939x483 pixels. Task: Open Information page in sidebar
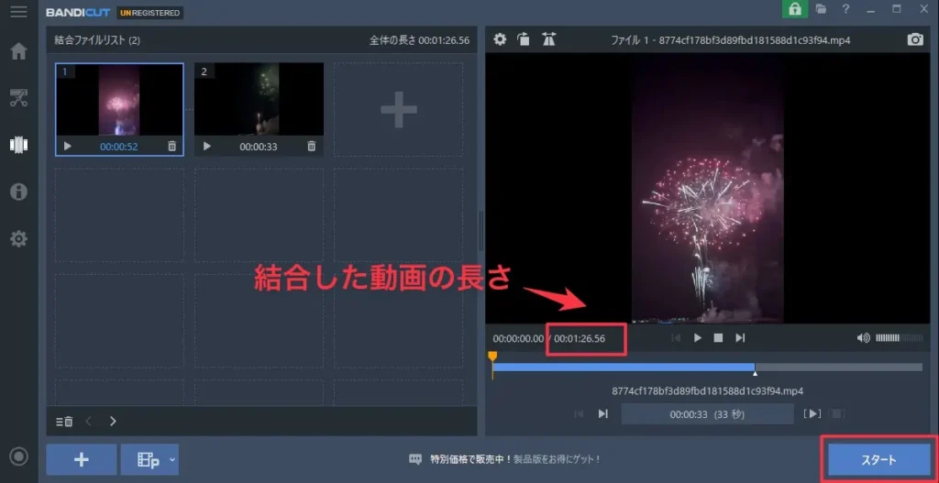(18, 192)
